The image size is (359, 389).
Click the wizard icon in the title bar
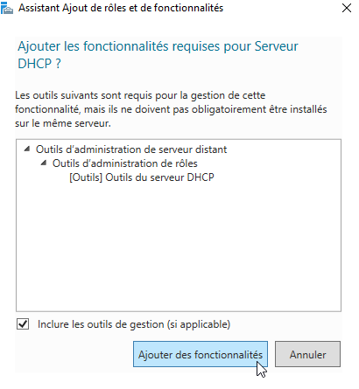(x=7, y=8)
